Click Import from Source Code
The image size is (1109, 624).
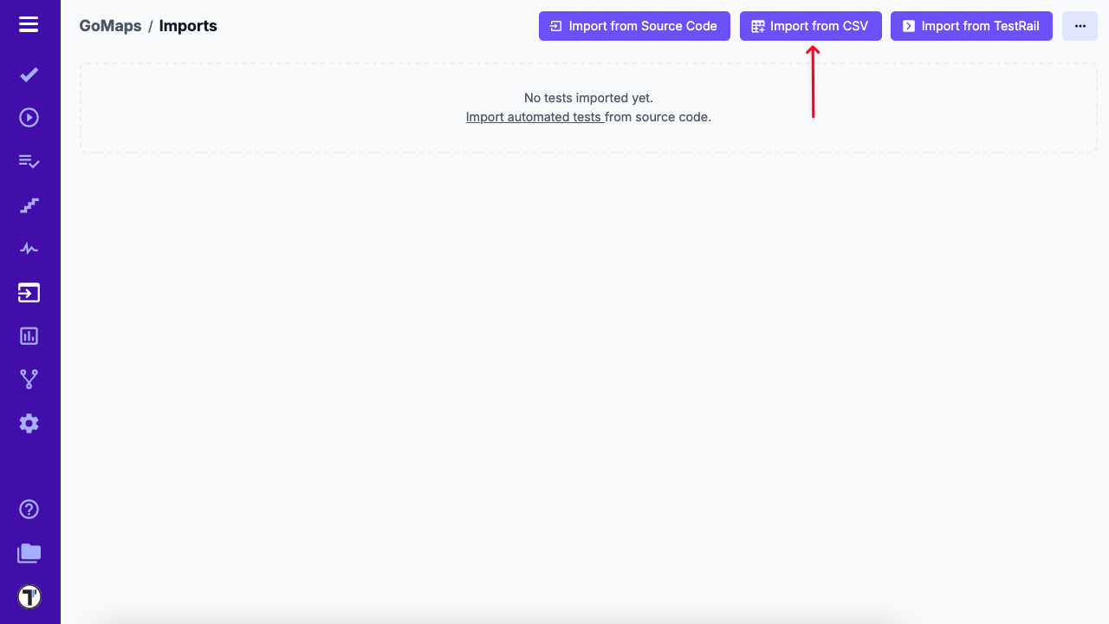[x=634, y=26]
